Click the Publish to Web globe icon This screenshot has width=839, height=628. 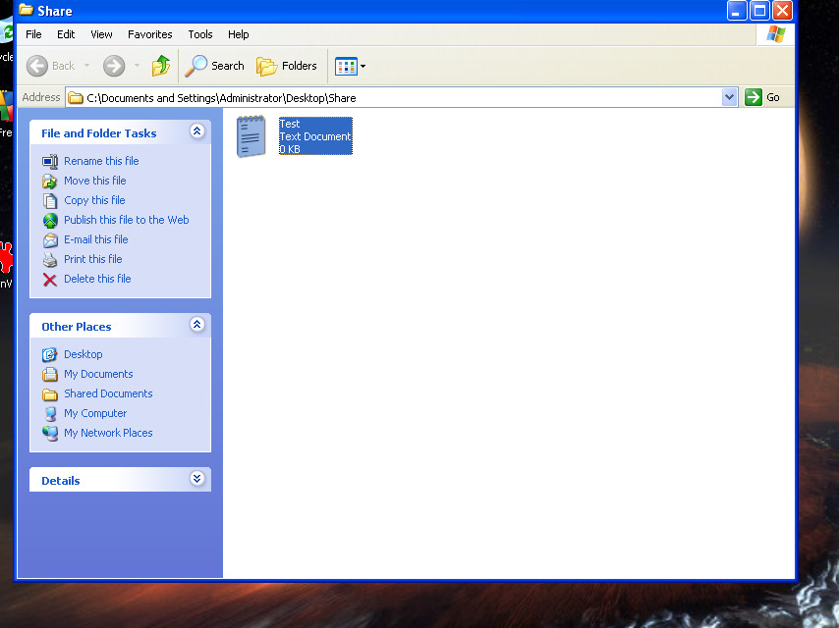50,220
